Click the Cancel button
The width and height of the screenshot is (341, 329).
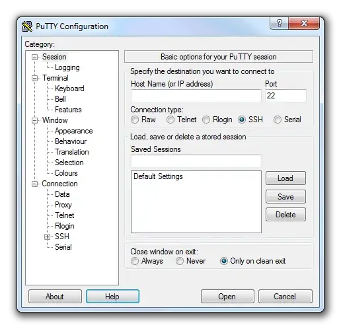pyautogui.click(x=285, y=297)
